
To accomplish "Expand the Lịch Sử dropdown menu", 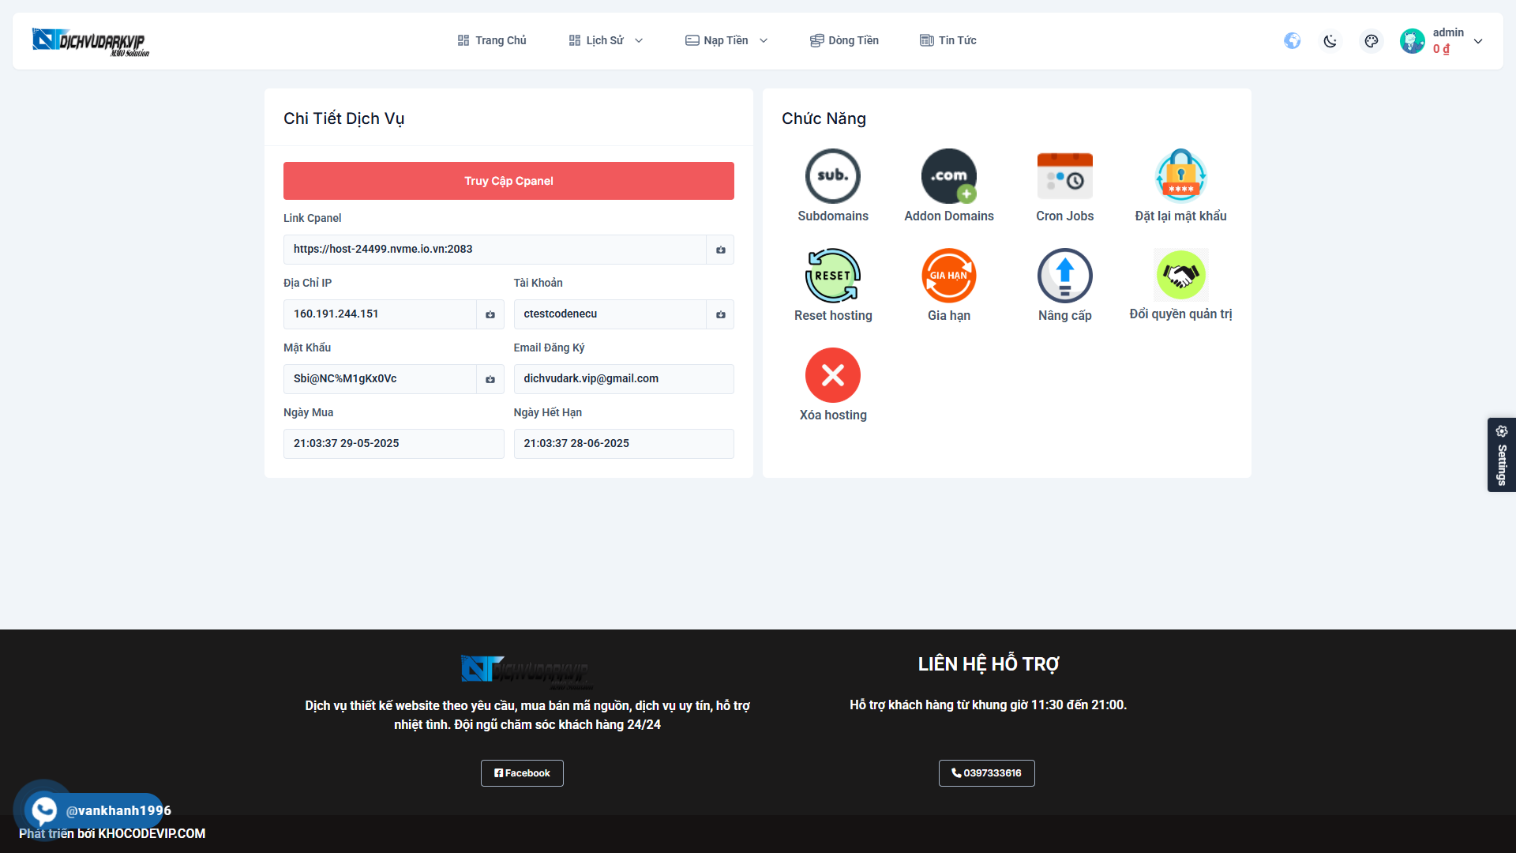I will point(606,40).
